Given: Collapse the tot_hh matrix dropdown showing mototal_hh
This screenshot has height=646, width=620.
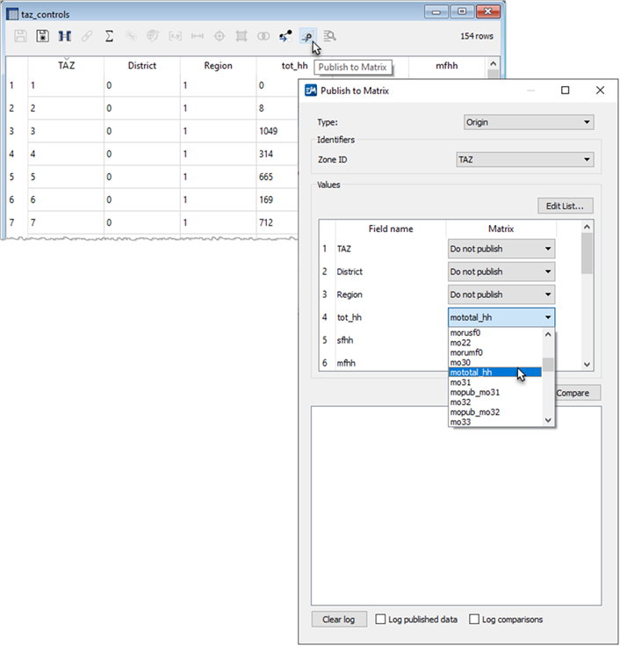Looking at the screenshot, I should [501, 317].
